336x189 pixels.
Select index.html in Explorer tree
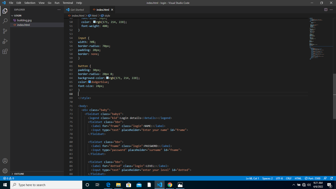24,25
